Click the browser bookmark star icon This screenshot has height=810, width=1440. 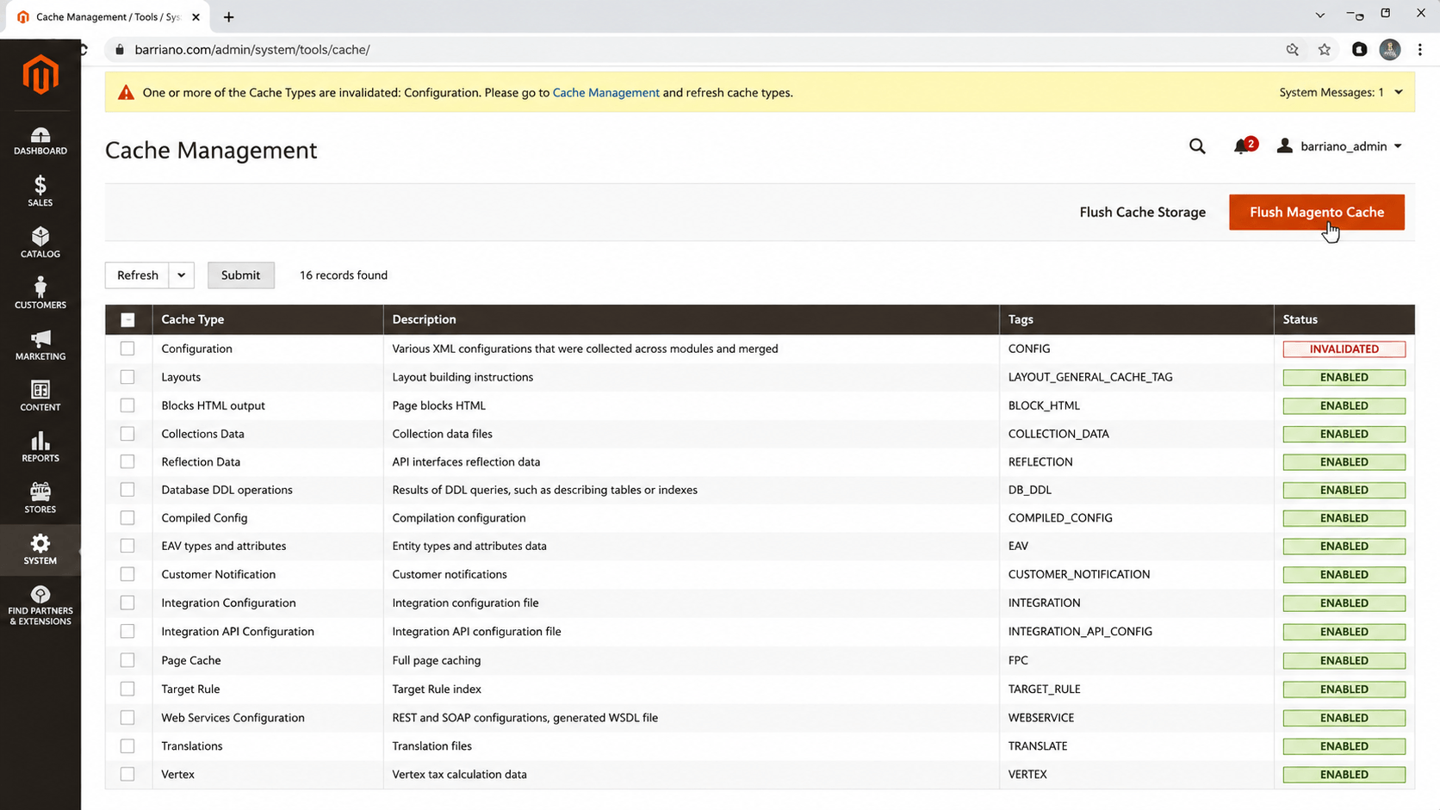[x=1325, y=50]
